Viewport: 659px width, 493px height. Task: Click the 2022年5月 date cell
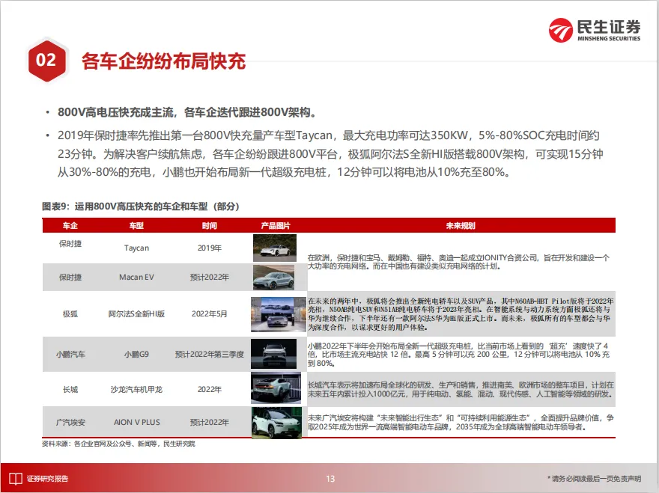(x=209, y=313)
